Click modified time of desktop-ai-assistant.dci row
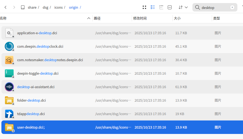This screenshot has height=139, width=243. tap(150, 87)
